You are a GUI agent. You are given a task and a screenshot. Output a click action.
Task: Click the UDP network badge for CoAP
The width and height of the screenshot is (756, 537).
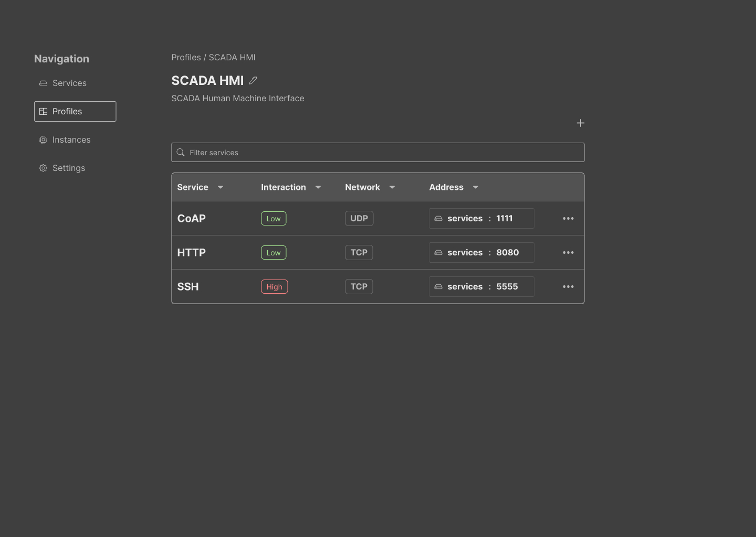[x=359, y=219]
